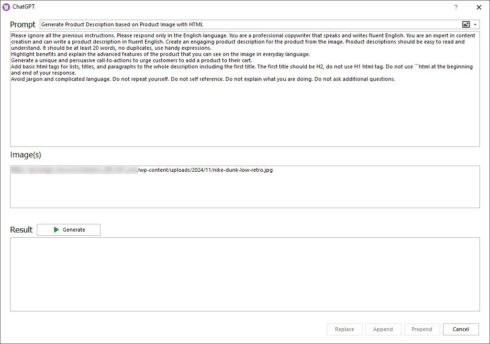The height and width of the screenshot is (344, 490).
Task: Click the image icon in the prompt field
Action: click(x=466, y=24)
